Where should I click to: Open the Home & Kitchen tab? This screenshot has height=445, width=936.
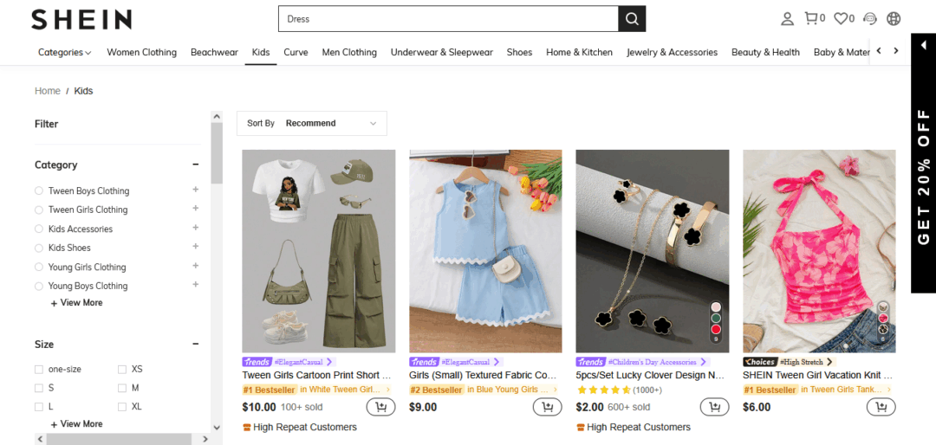[x=579, y=53]
